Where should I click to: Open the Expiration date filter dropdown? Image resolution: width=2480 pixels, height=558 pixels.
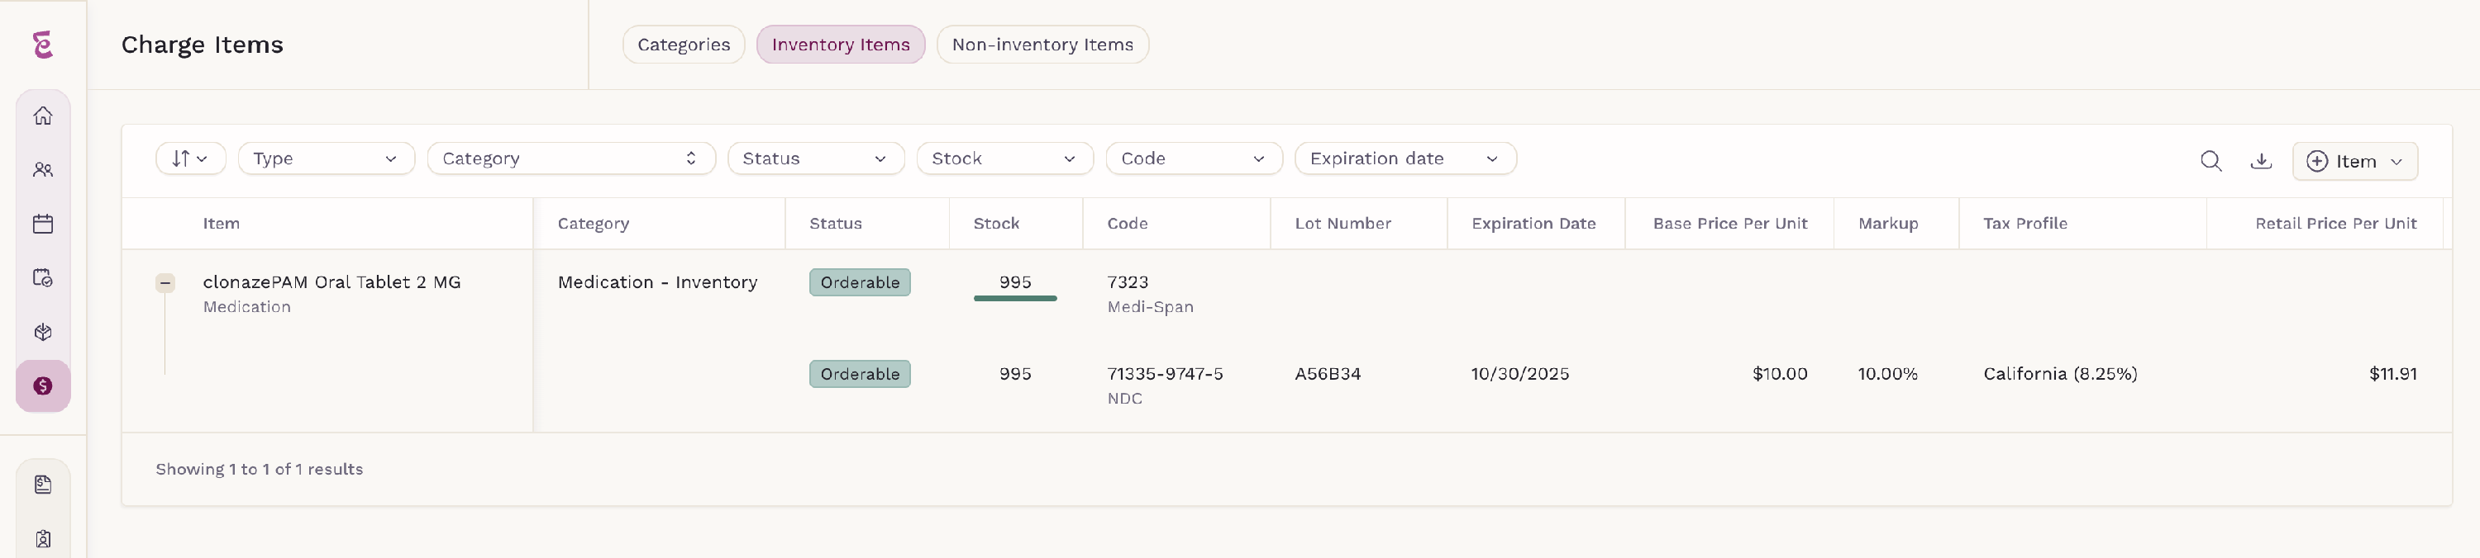tap(1405, 158)
